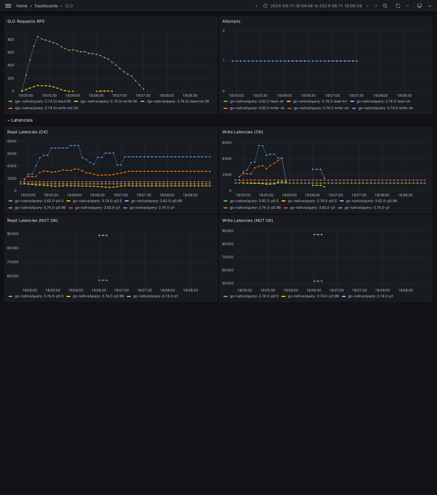Select 3.74.0-p0.5 legend in Read Latencies (NOT OK)
437x495 pixels.
click(39, 296)
